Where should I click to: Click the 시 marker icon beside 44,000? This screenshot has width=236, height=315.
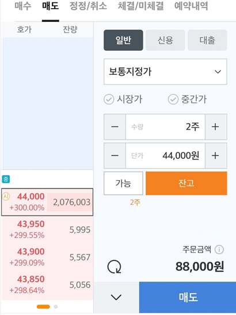click(x=6, y=196)
